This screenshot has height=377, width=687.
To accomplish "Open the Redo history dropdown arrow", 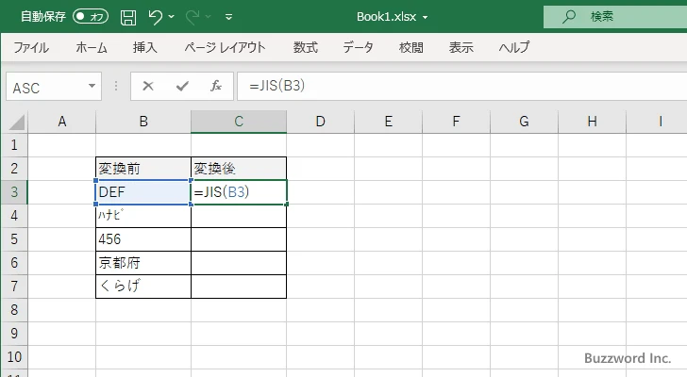I will (x=209, y=17).
